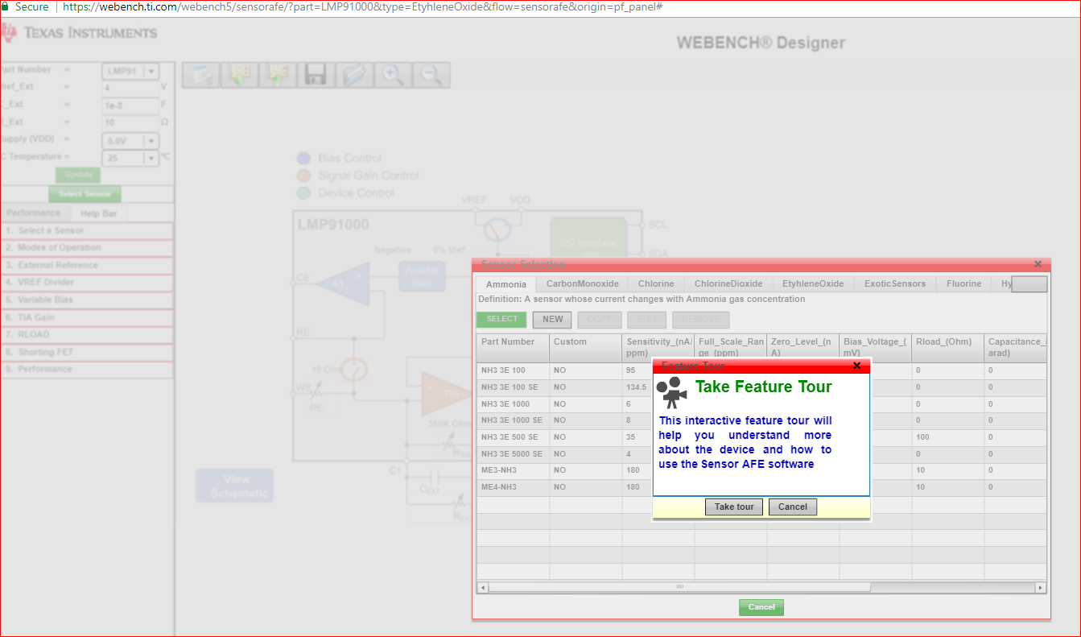The image size is (1081, 637).
Task: Click the zoom out magnifier icon
Action: pyautogui.click(x=431, y=75)
